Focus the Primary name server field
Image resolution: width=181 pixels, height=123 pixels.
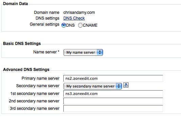coord(113,78)
